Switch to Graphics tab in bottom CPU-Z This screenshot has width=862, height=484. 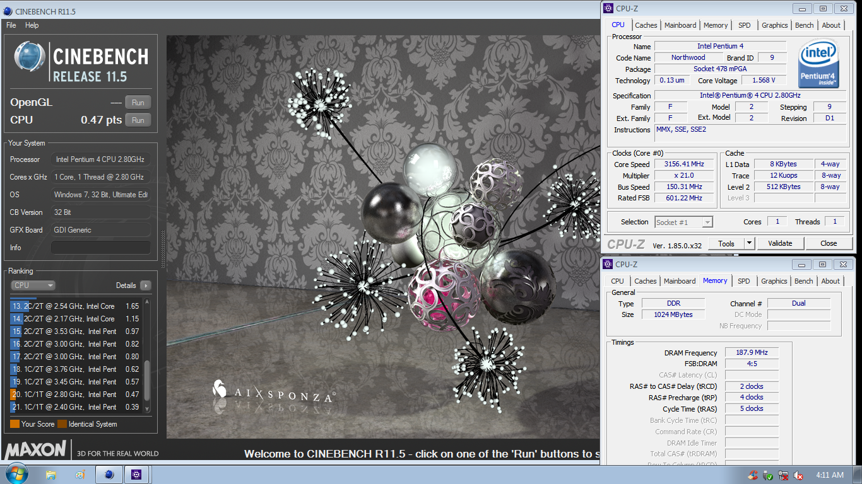tap(774, 281)
